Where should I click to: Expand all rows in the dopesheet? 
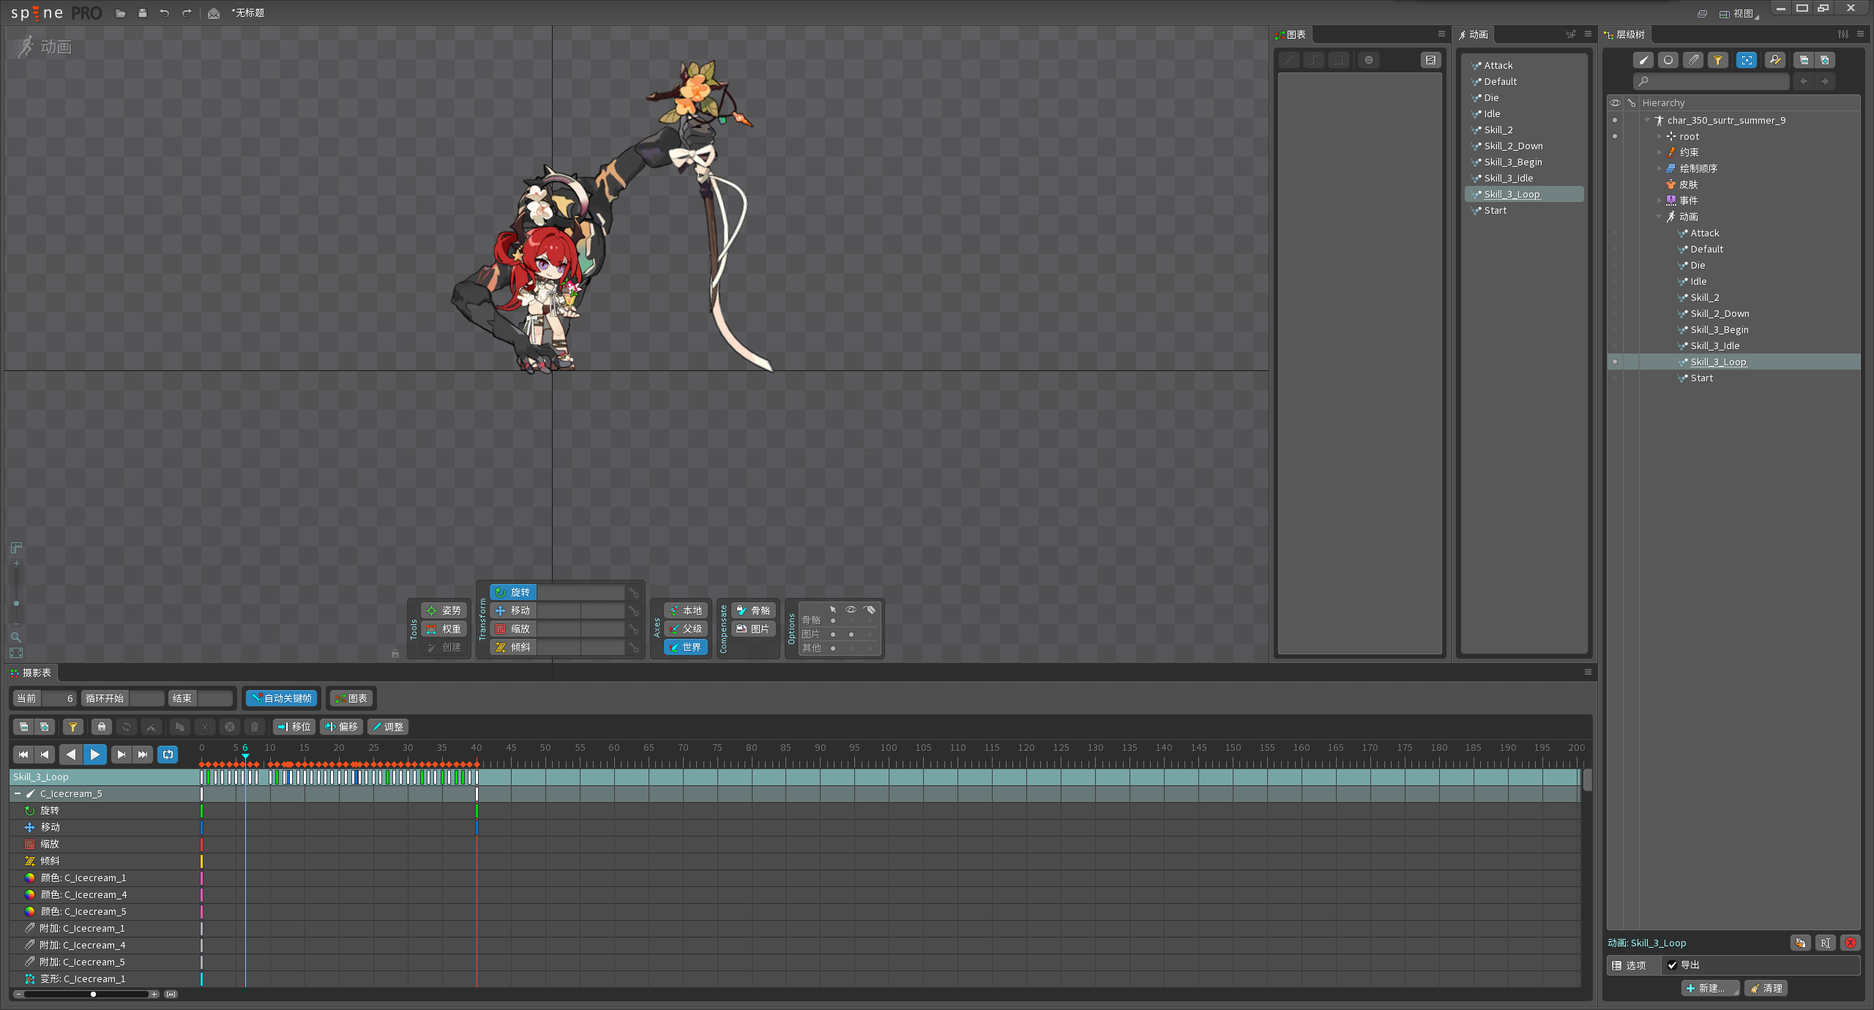(45, 727)
